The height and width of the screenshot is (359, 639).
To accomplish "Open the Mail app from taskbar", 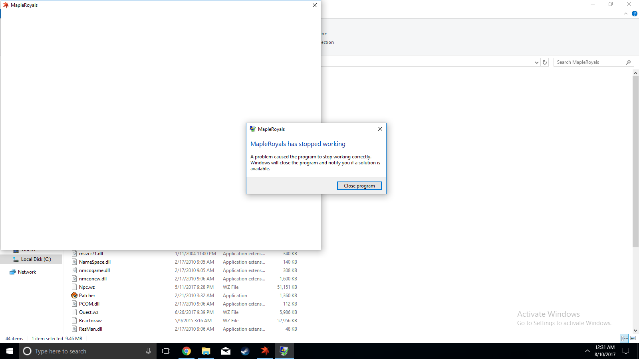I will coord(226,351).
